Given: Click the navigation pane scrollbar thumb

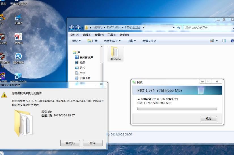Looking at the screenshot, I should pyautogui.click(x=102, y=72).
